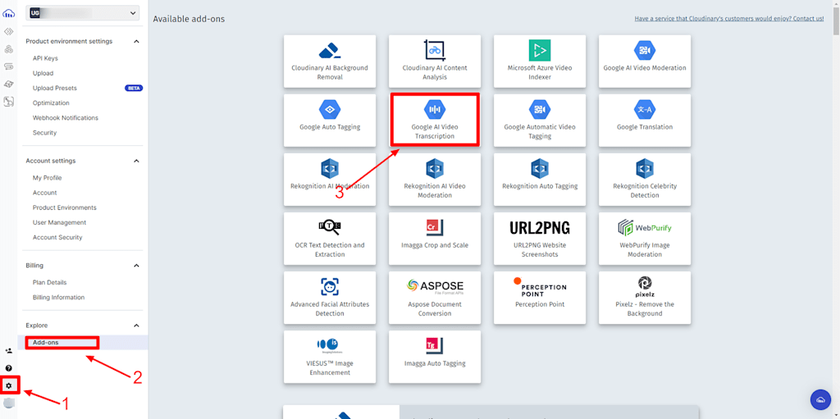Click the Imagga Auto Tagging Tg icon
The image size is (840, 419).
433,345
